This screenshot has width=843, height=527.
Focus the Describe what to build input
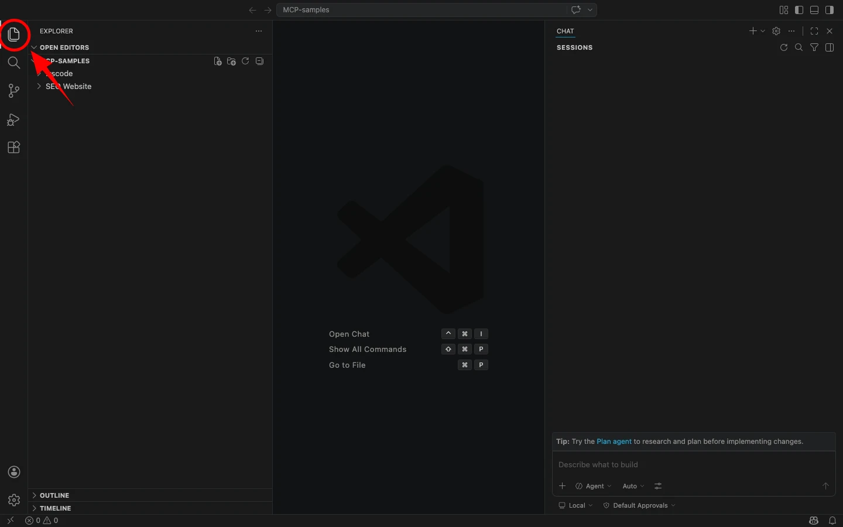[x=694, y=465]
